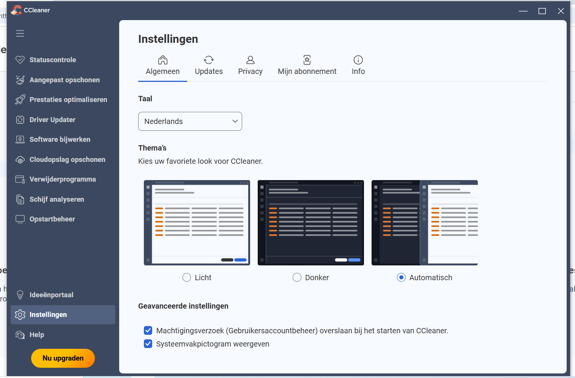Viewport: 575px width, 378px height.
Task: Click the Opstartbeheer monitor icon
Action: [20, 219]
